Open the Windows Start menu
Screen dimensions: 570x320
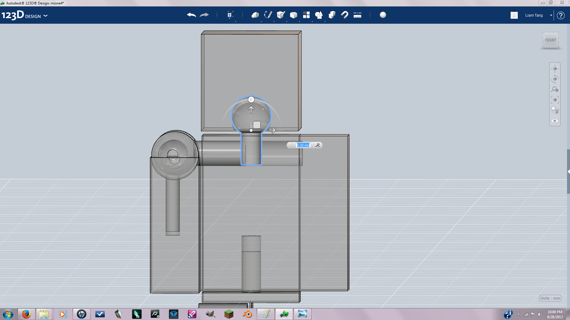tap(8, 314)
